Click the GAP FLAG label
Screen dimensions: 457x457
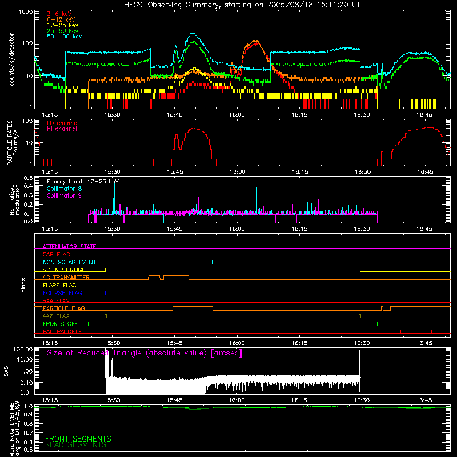(x=56, y=254)
